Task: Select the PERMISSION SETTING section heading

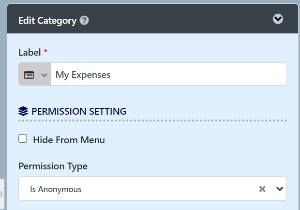Action: pos(79,111)
